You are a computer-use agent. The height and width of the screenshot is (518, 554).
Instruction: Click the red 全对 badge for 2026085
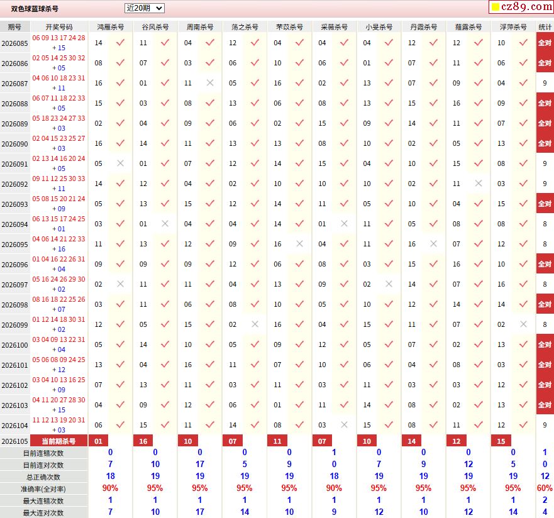coord(545,42)
